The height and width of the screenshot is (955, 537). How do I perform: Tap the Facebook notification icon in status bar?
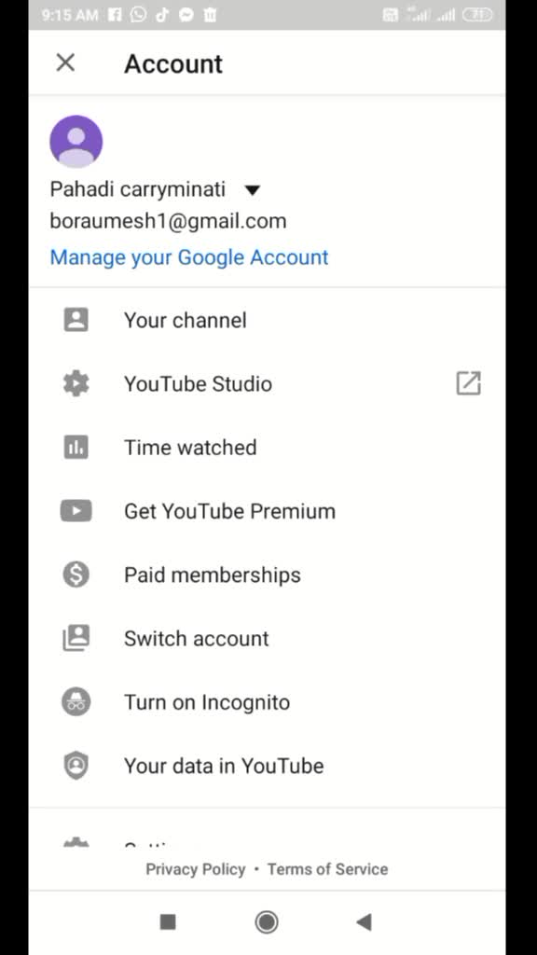pos(115,15)
